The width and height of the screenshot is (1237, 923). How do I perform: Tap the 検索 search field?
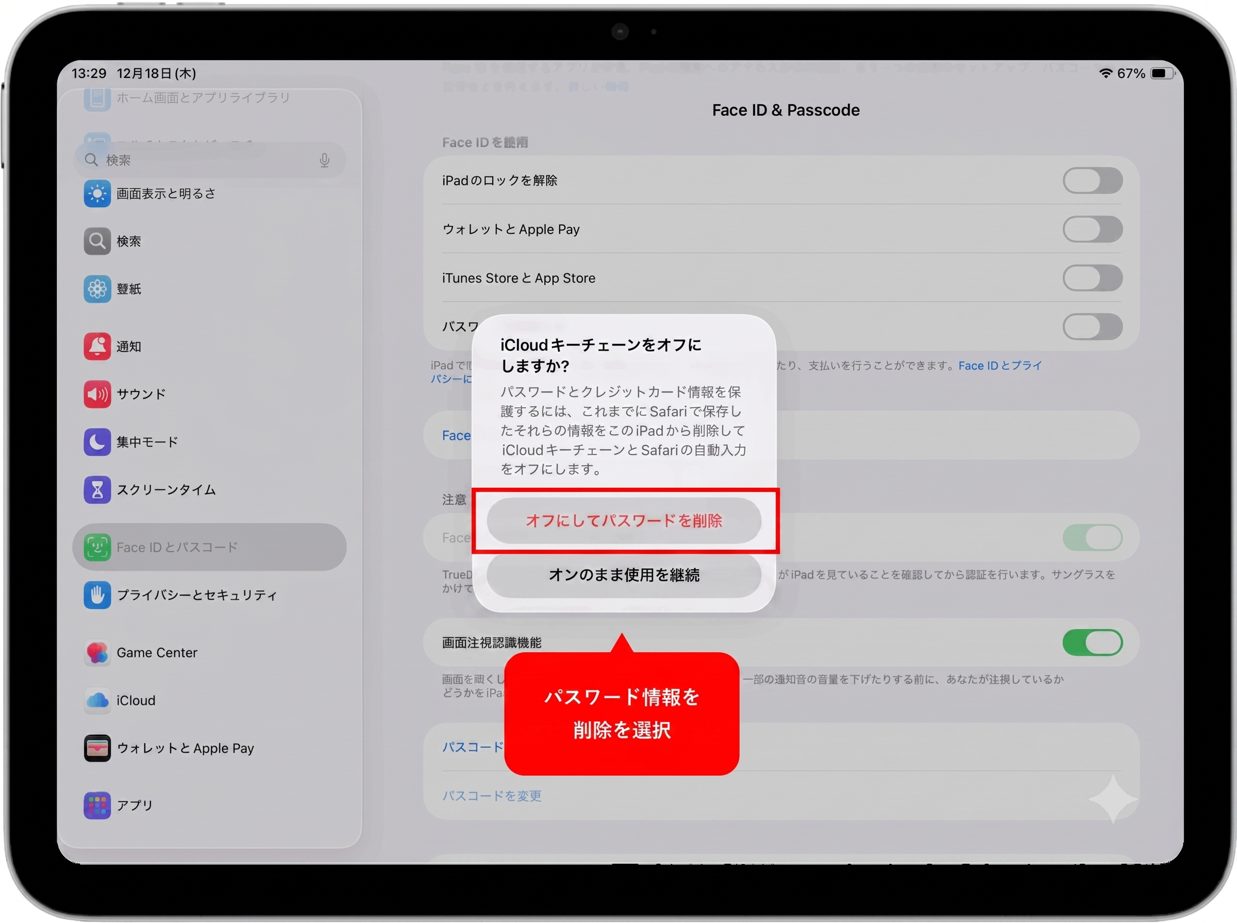[x=209, y=160]
